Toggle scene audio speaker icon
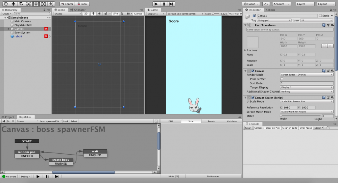The image size is (338, 183). [x=99, y=14]
